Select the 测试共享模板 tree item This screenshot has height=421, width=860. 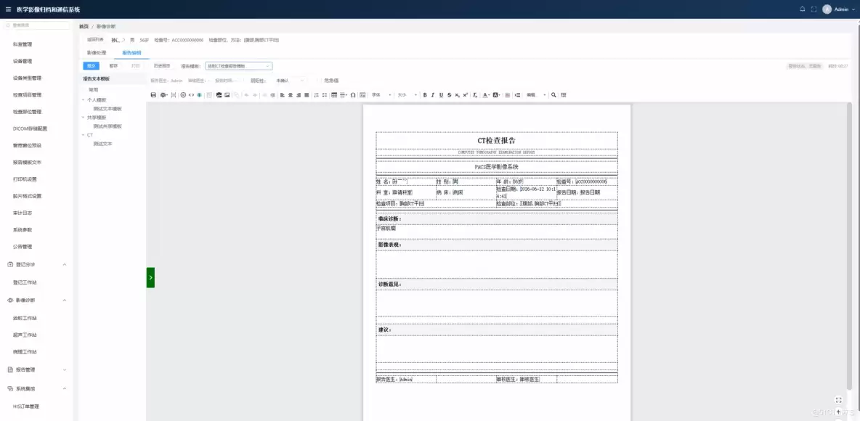pos(107,126)
